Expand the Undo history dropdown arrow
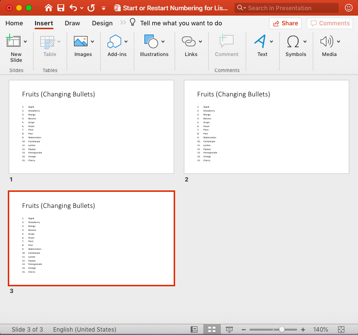Viewport: 358px width, 335px height. point(81,8)
